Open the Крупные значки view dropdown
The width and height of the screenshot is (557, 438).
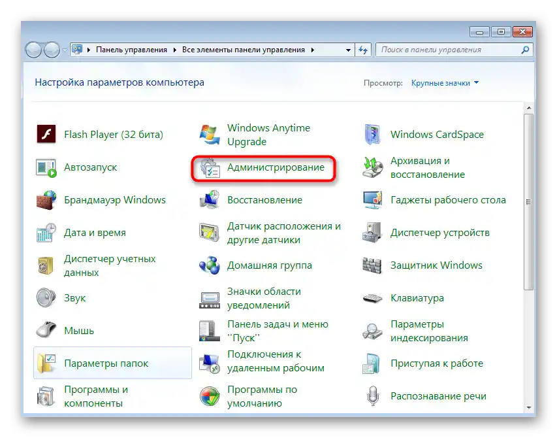(445, 83)
